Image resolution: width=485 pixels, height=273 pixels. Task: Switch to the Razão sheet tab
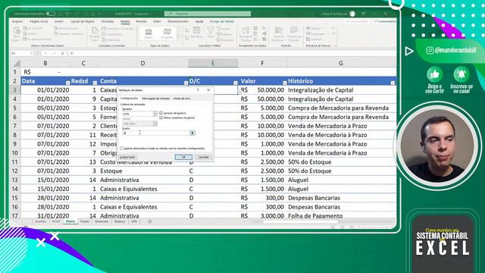pyautogui.click(x=84, y=221)
